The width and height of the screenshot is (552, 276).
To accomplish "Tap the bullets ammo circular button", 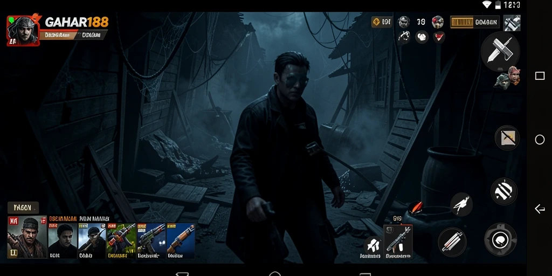I will (x=503, y=191).
